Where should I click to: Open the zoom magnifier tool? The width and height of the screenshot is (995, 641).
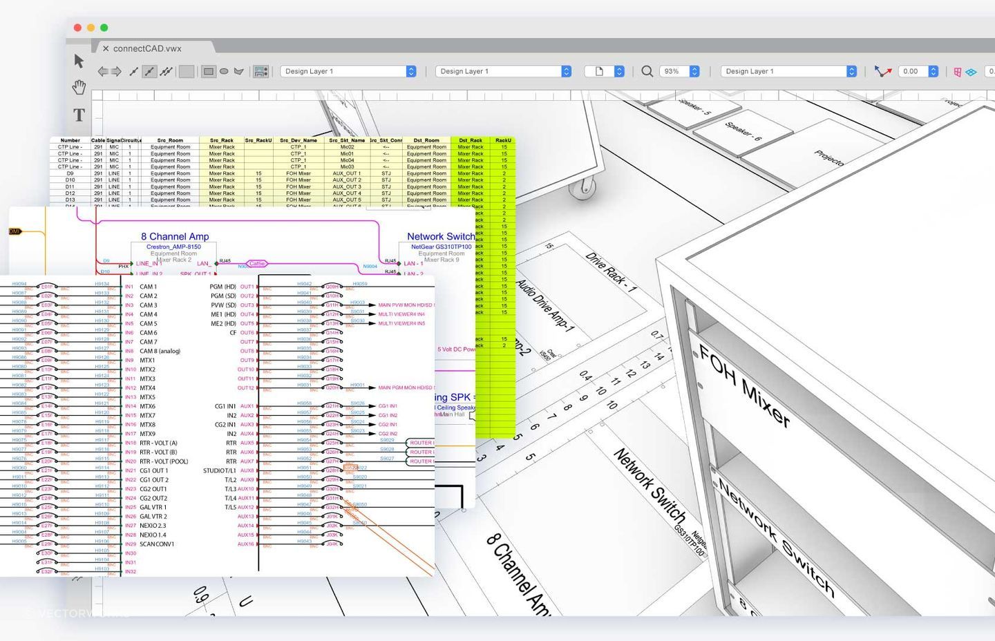[x=647, y=71]
